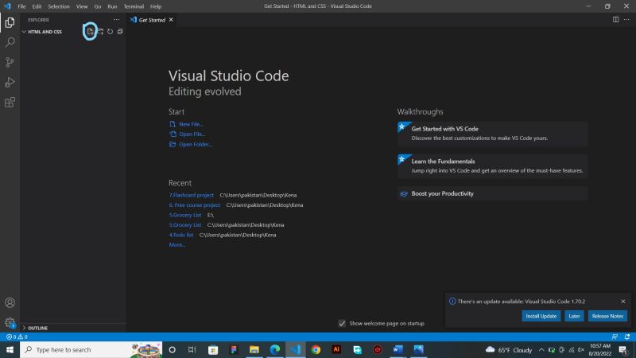Create a new file in HTML AND CSS
The width and height of the screenshot is (636, 358).
tap(90, 31)
